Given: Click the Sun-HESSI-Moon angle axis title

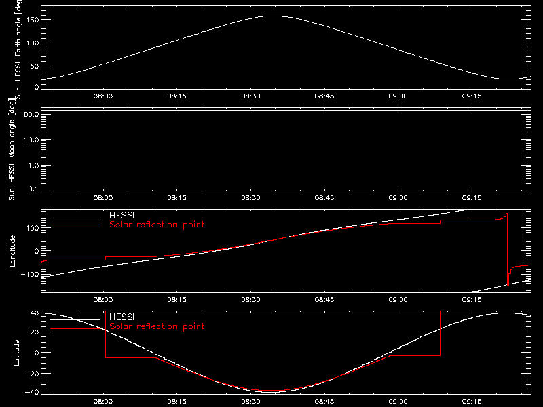Looking at the screenshot, I should click(x=12, y=149).
